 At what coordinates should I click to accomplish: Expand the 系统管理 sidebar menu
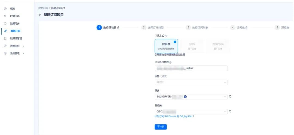point(16,54)
